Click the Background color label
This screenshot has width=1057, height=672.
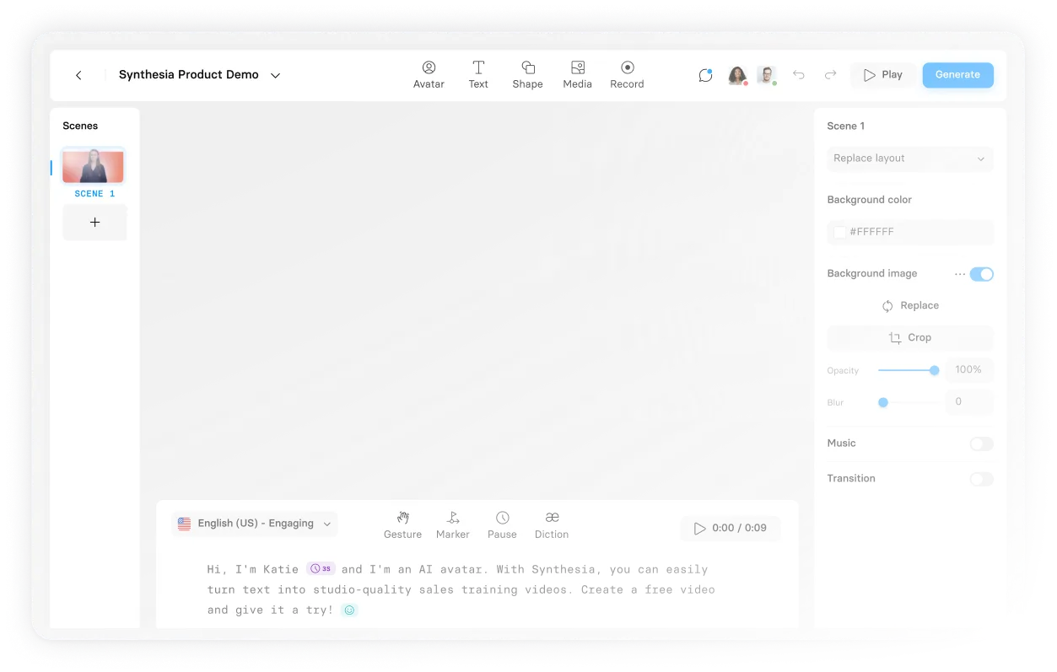[x=870, y=200]
